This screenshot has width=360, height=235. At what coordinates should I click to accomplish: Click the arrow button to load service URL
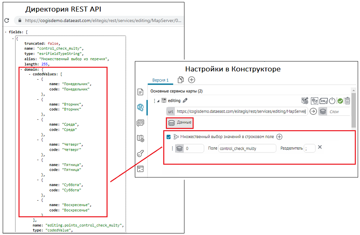(x=313, y=111)
